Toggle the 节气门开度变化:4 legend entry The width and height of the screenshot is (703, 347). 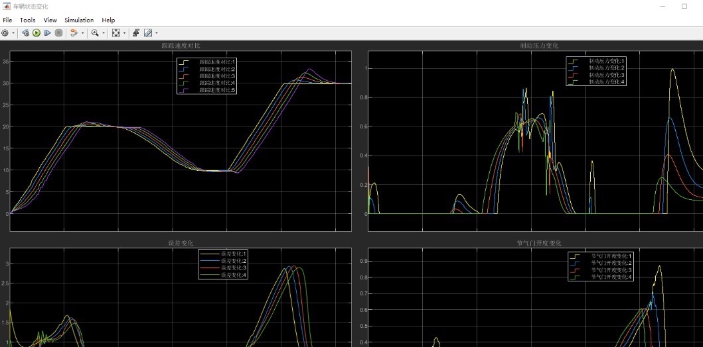(x=601, y=277)
